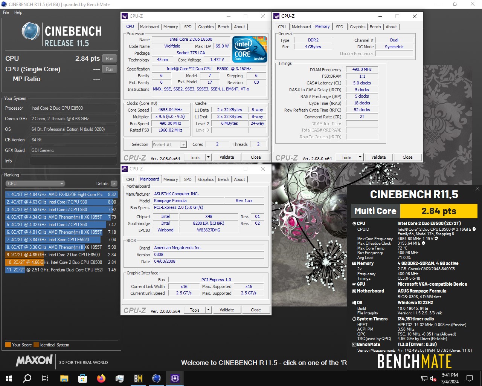The image size is (482, 386).
Task: Open Tools dropdown arrow in CPU-Z Mainboard window
Action: click(208, 310)
